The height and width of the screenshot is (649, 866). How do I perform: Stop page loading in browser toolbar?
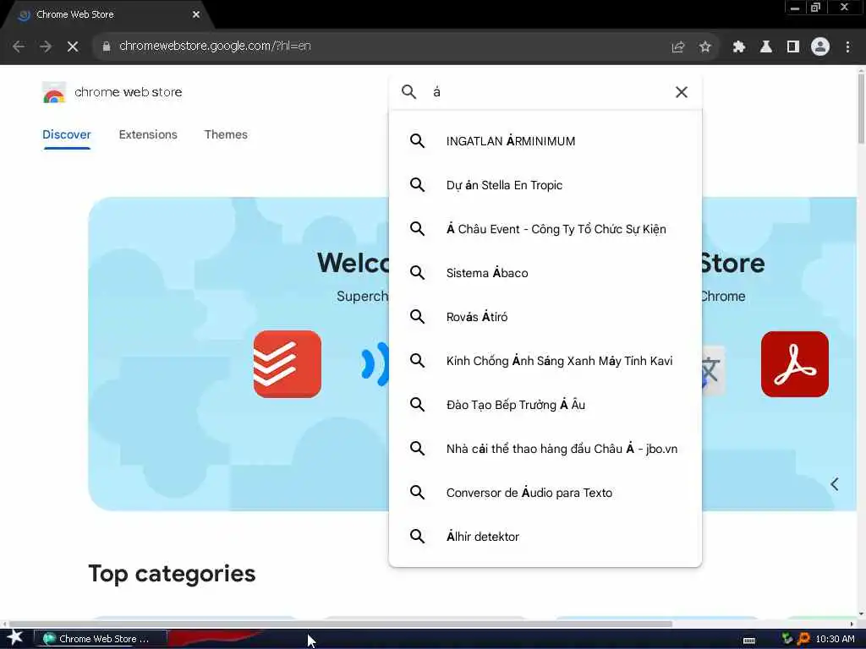click(73, 46)
